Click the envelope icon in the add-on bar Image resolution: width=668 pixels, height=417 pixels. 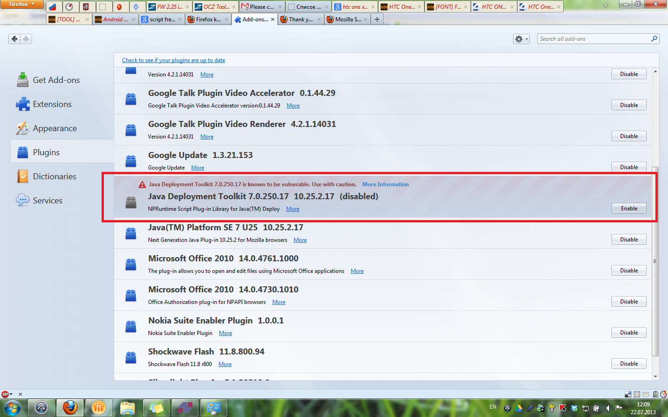[x=646, y=394]
